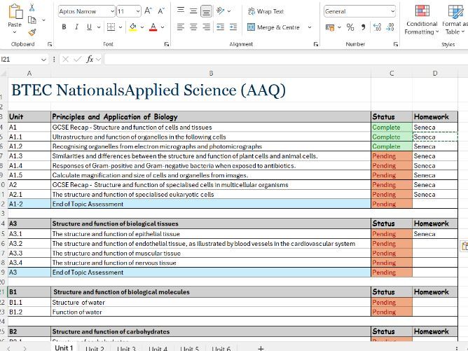This screenshot has width=468, height=351.
Task: Switch to the Unit 3 sheet tab
Action: point(126,348)
